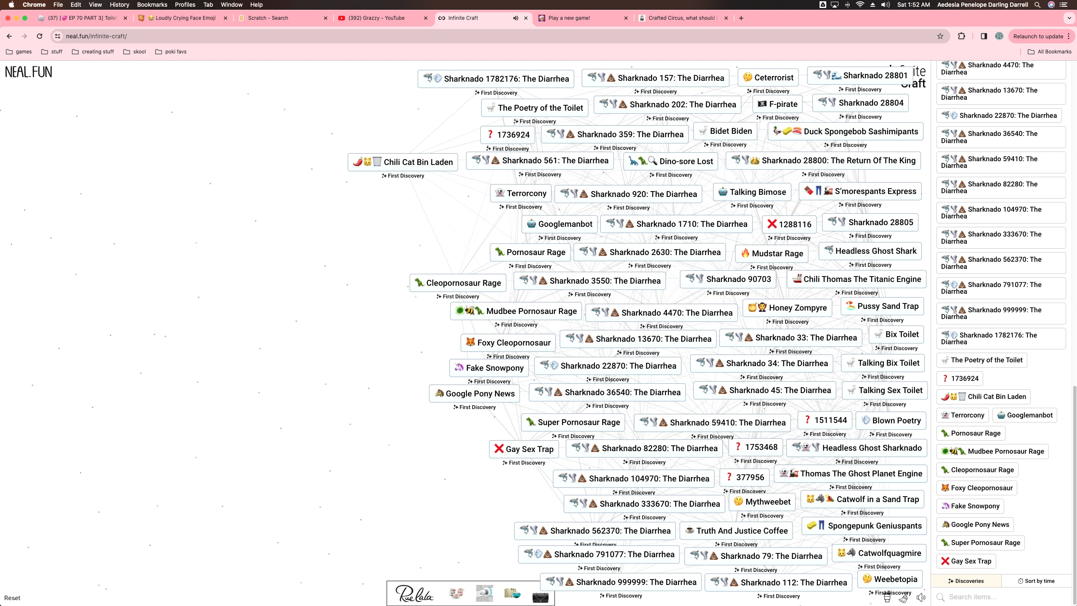Image resolution: width=1077 pixels, height=606 pixels.
Task: Open the Relaunch to update menu dots
Action: coord(1069,36)
